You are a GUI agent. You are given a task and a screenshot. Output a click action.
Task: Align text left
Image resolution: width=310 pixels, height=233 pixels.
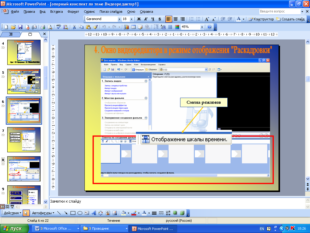tap(168, 19)
